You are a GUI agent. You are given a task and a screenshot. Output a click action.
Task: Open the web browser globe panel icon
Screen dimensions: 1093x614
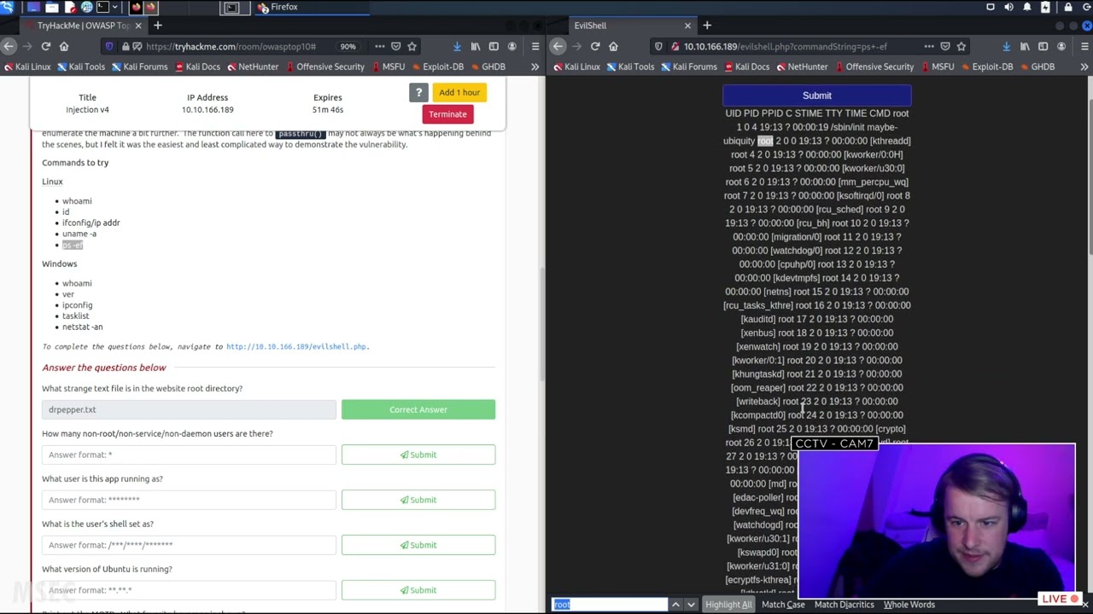pos(86,8)
